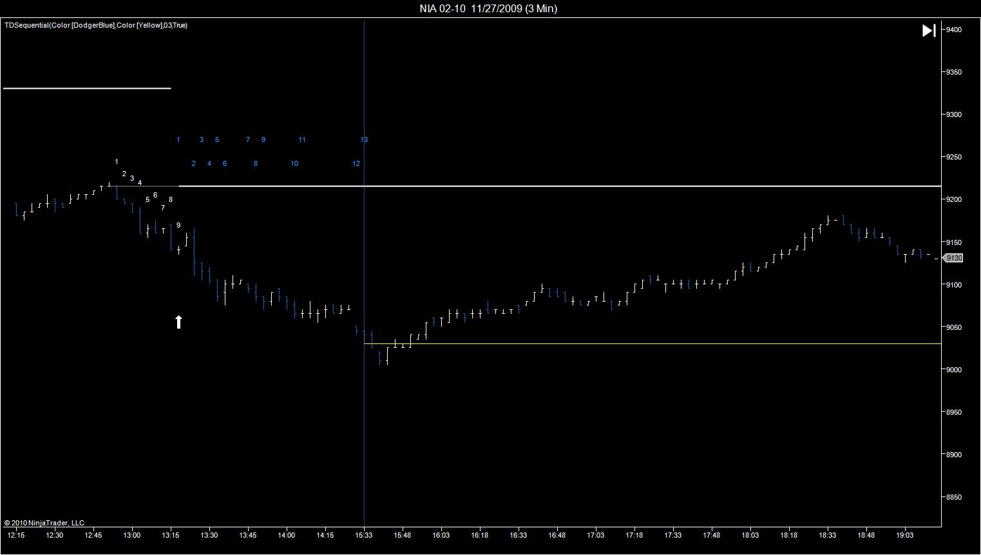Click the scroll-to-last-bar arrow icon
Image resolution: width=981 pixels, height=555 pixels.
click(x=929, y=30)
